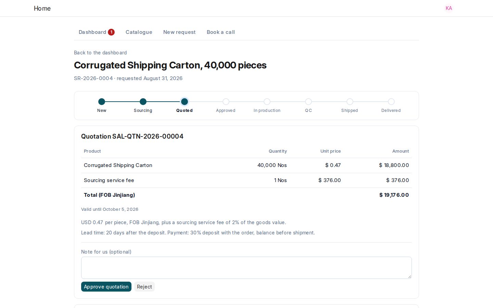
Task: Focus the Note for us text area
Action: (x=246, y=268)
